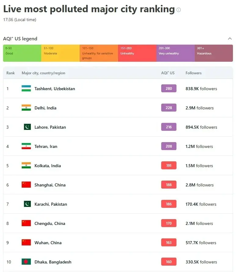Click the Followers column header
This screenshot has width=236, height=272.
194,73
